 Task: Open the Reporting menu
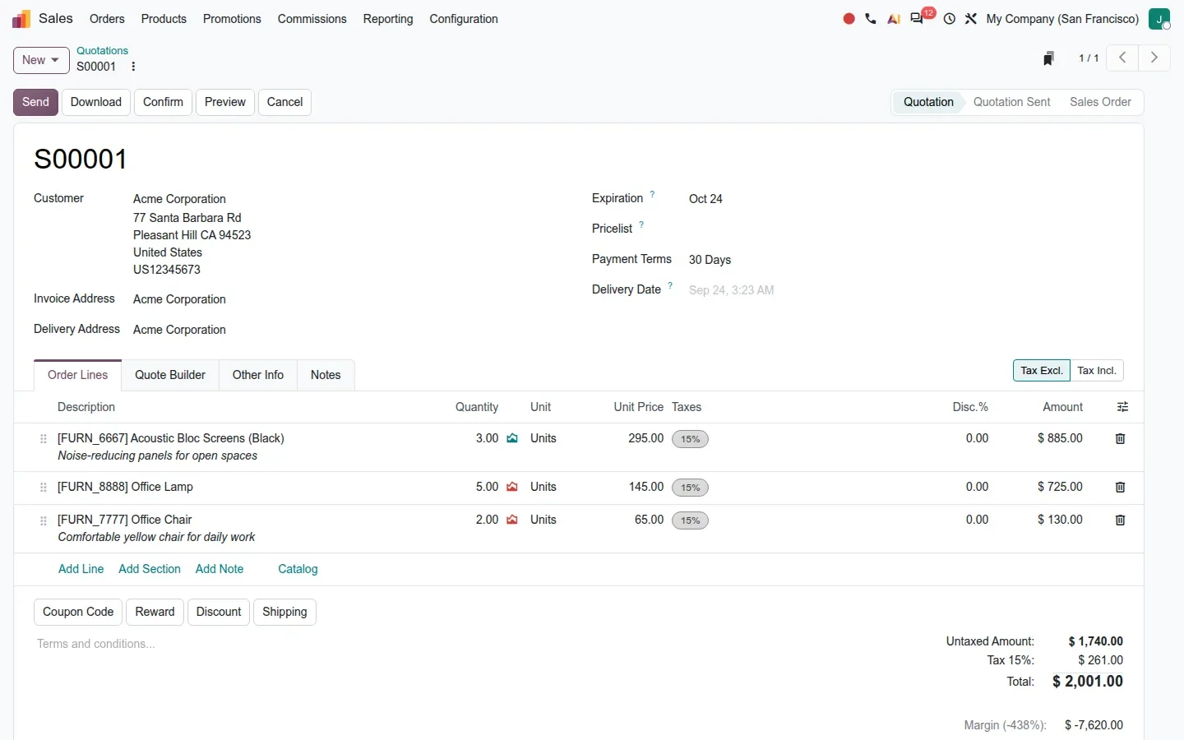click(388, 19)
